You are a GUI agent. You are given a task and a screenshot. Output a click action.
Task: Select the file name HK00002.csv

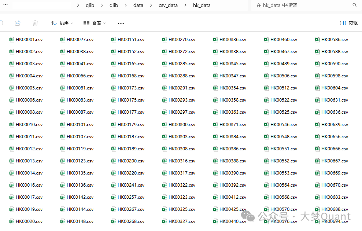click(x=29, y=52)
